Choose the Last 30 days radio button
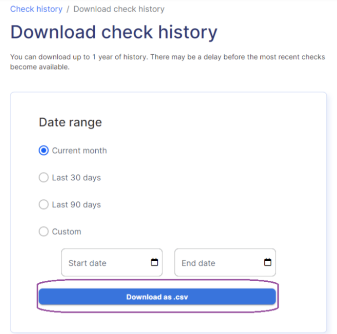The height and width of the screenshot is (334, 337). point(43,178)
